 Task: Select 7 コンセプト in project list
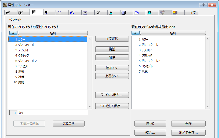point(48,66)
